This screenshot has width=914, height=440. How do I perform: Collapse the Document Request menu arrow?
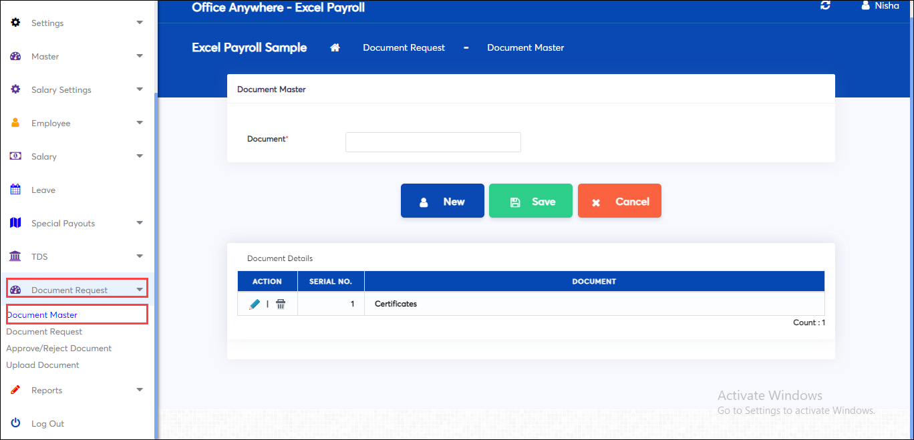[x=140, y=290]
